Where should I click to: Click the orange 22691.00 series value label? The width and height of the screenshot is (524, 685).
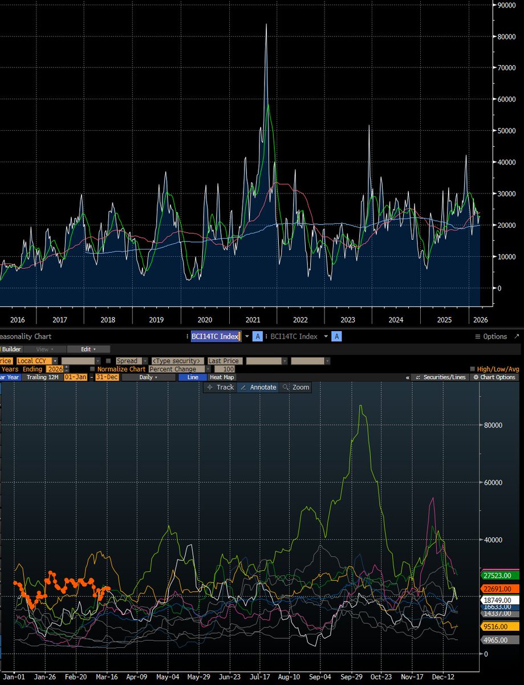tap(500, 589)
